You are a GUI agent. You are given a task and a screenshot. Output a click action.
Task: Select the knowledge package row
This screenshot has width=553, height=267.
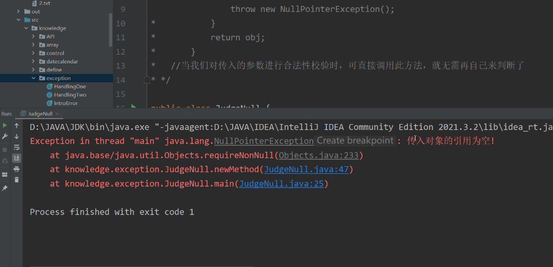coord(56,28)
